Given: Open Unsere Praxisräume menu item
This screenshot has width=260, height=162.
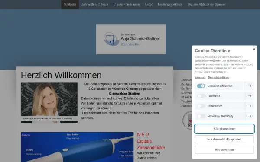Looking at the screenshot, I should coord(127,4).
